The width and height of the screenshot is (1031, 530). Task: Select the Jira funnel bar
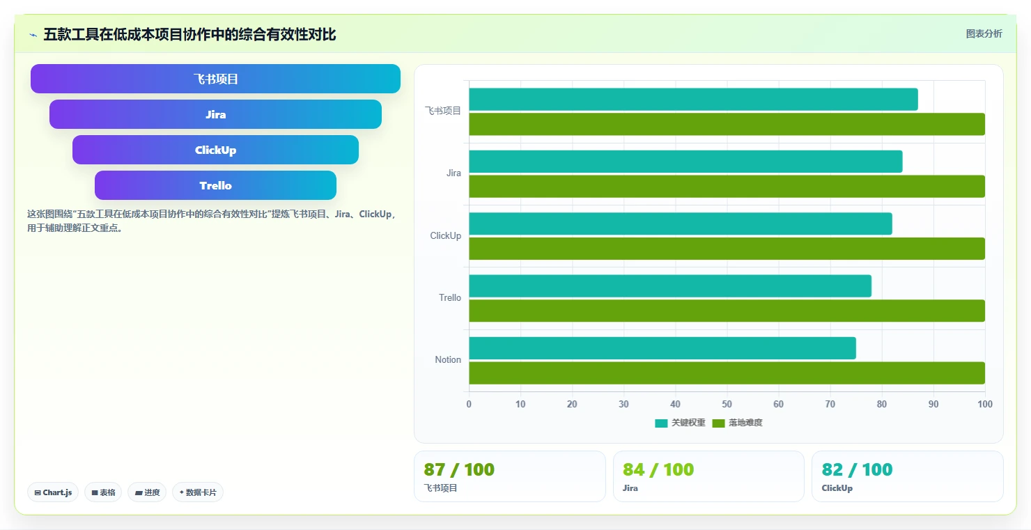coord(215,114)
